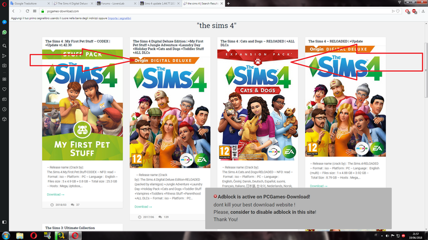Click Download link under My First Pet Stuff
The image size is (428, 240).
coord(55,194)
